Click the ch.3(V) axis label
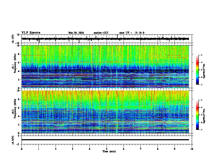 13,140
